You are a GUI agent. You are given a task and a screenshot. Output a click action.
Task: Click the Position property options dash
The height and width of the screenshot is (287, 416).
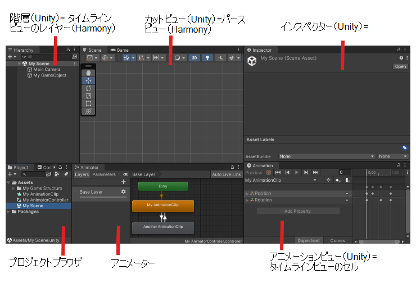(x=347, y=194)
